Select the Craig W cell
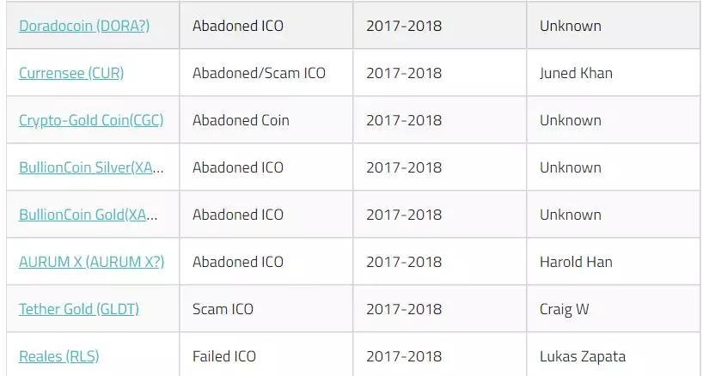 point(564,309)
